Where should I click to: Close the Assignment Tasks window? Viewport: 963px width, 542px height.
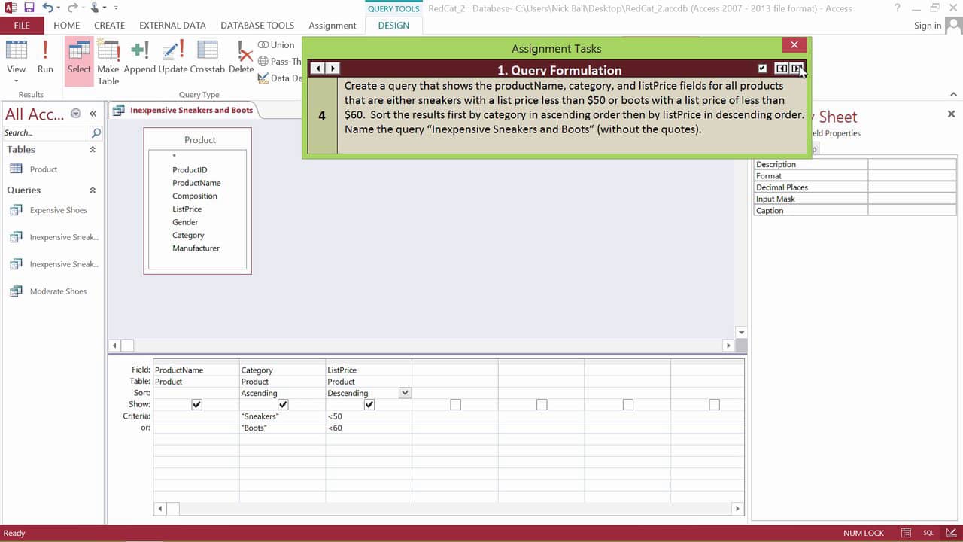coord(794,45)
